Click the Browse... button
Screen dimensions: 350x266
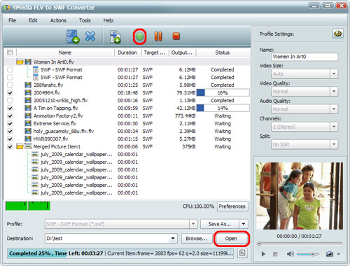(197, 239)
